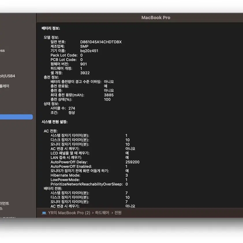Screen dimensions: 243x243
Task: Click the '배터리 전원:' section label
Action: click(x=53, y=188)
